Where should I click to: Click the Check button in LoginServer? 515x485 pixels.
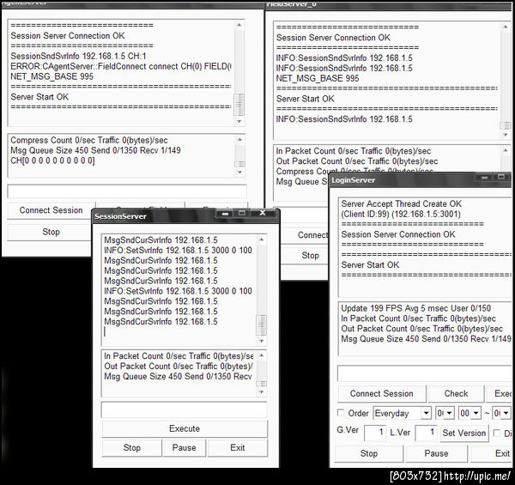(x=456, y=393)
